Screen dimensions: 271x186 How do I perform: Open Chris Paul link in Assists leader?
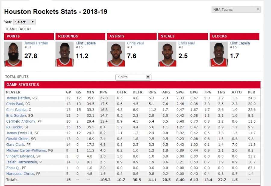[x=135, y=43]
